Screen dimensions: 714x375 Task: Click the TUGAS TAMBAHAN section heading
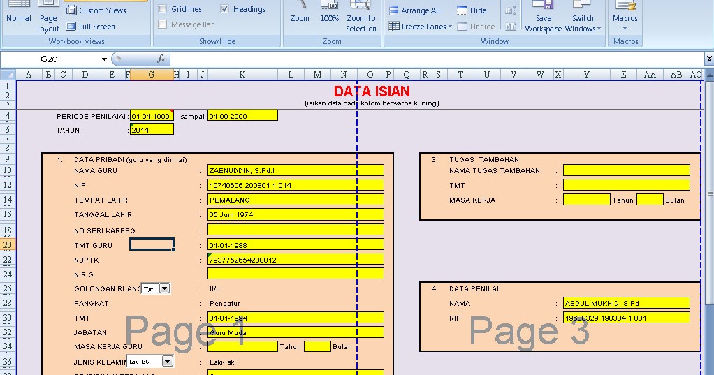pos(484,160)
